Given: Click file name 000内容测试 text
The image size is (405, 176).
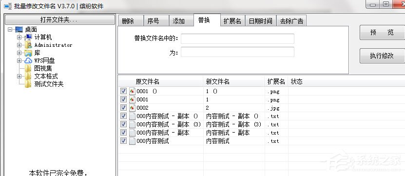Looking at the screenshot, I should coord(153,141).
